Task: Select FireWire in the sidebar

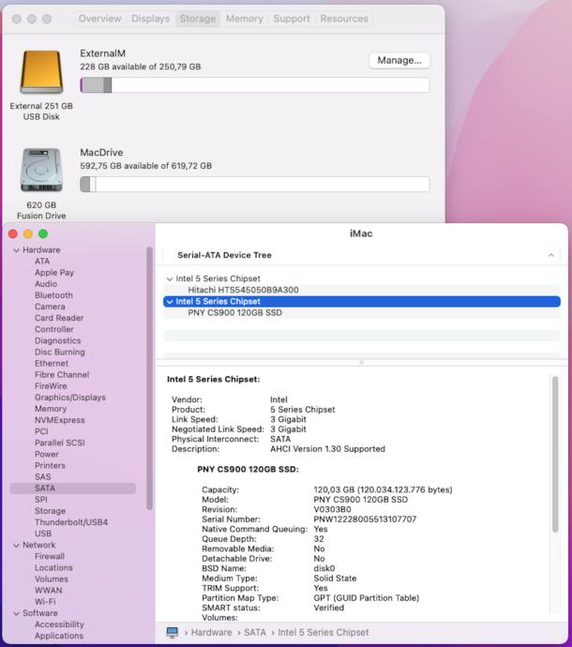Action: [x=51, y=386]
